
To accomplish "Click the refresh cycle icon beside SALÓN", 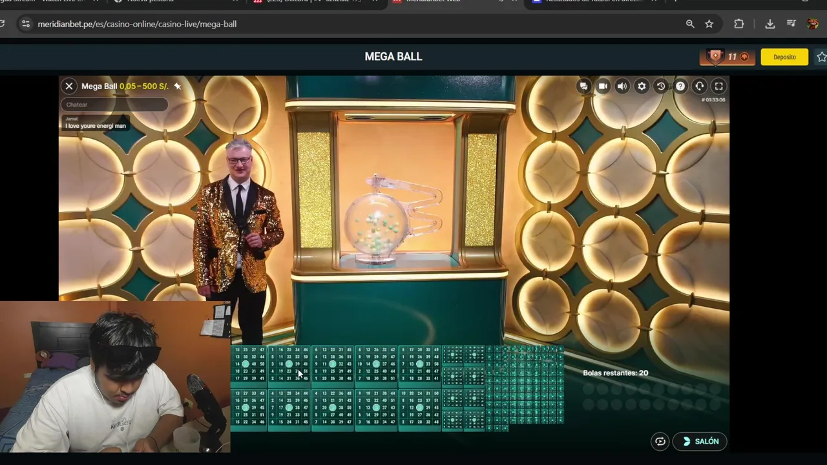I will pos(660,442).
